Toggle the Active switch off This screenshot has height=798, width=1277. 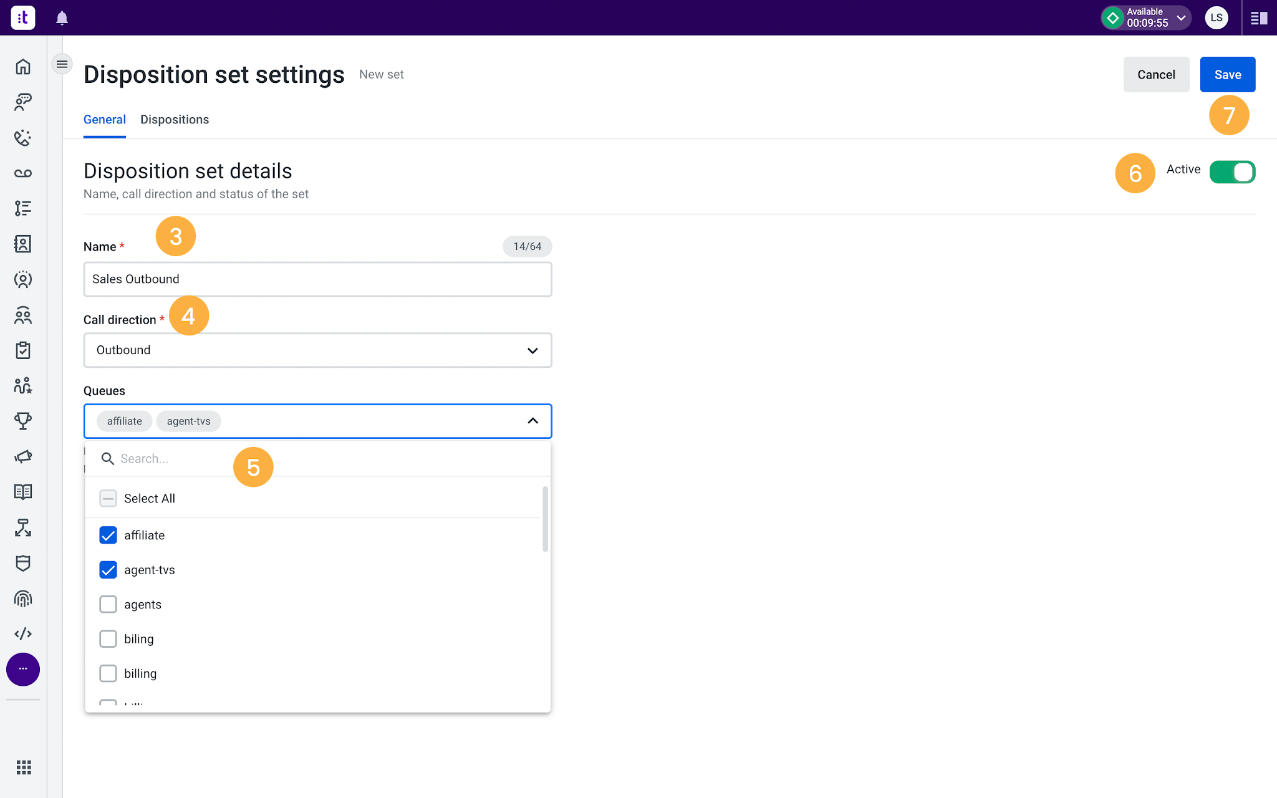[1232, 172]
